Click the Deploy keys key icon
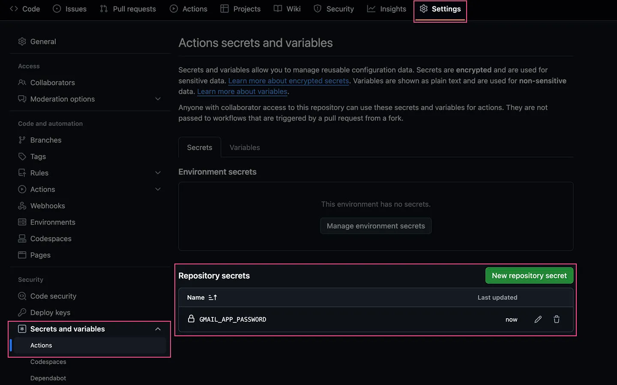The height and width of the screenshot is (385, 617). coord(22,313)
